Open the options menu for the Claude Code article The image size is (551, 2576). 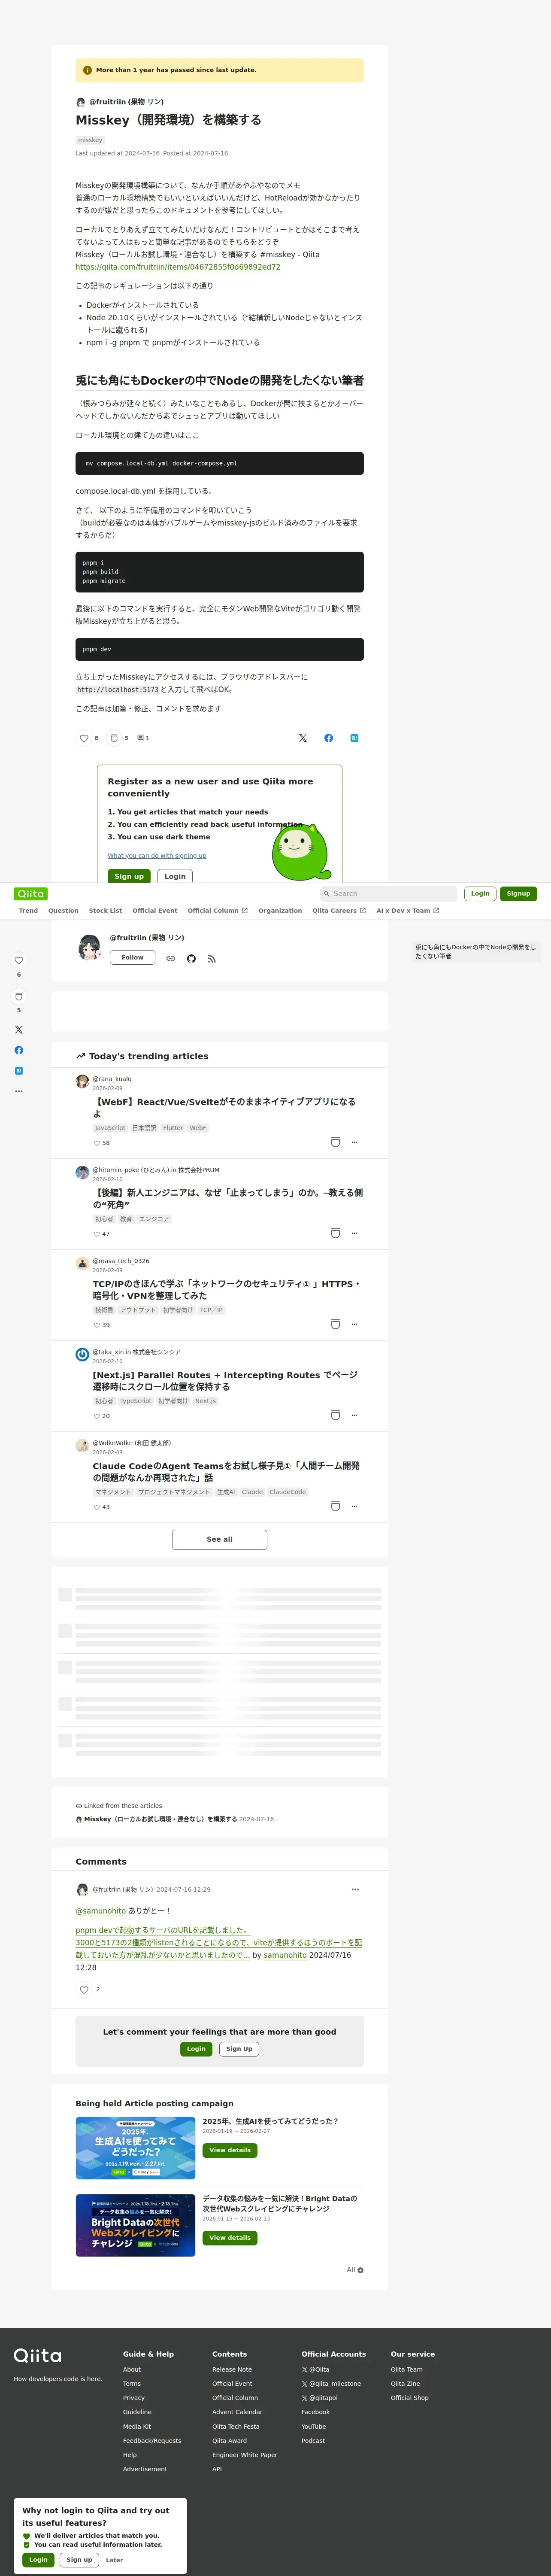354,1506
